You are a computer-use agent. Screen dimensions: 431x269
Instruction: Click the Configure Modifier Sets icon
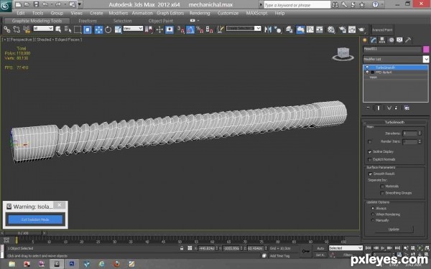pos(407,108)
